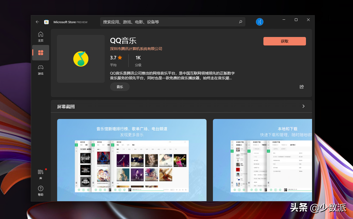The width and height of the screenshot is (353, 219).
Task: Click the search magnifier icon
Action: point(240,22)
